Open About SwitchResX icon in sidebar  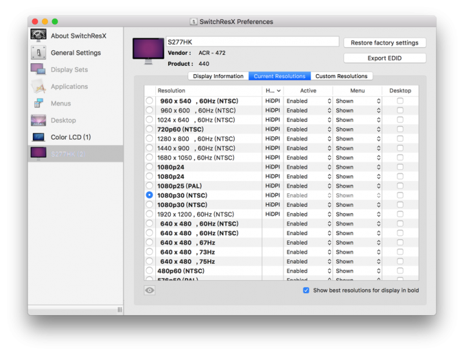39,35
